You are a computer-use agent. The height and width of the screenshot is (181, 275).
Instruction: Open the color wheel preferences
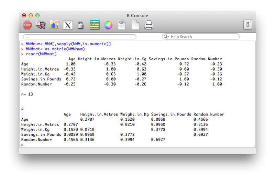(x=108, y=25)
